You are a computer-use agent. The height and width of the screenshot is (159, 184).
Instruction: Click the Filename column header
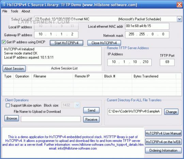click(x=52, y=76)
